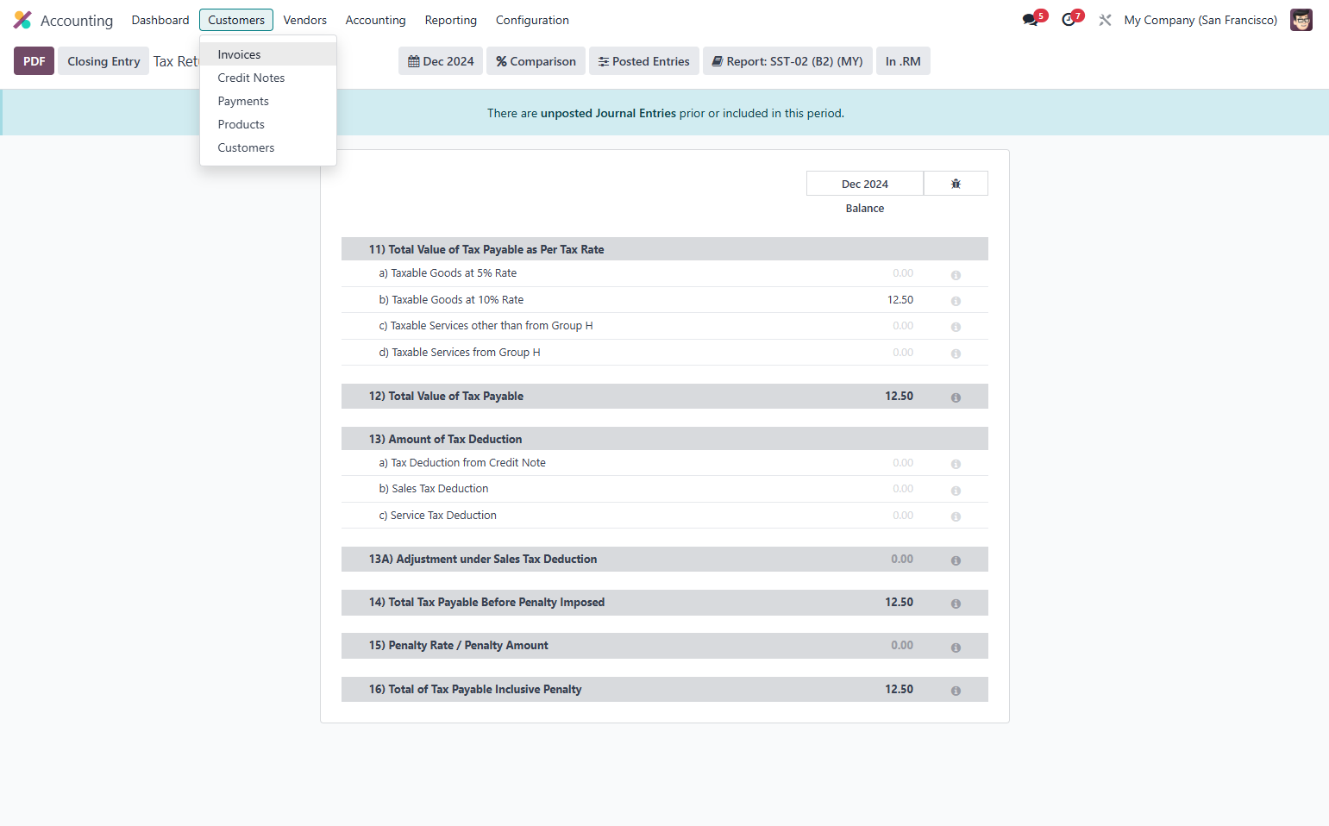The width and height of the screenshot is (1329, 826).
Task: Open the Configuration menu
Action: 532,20
